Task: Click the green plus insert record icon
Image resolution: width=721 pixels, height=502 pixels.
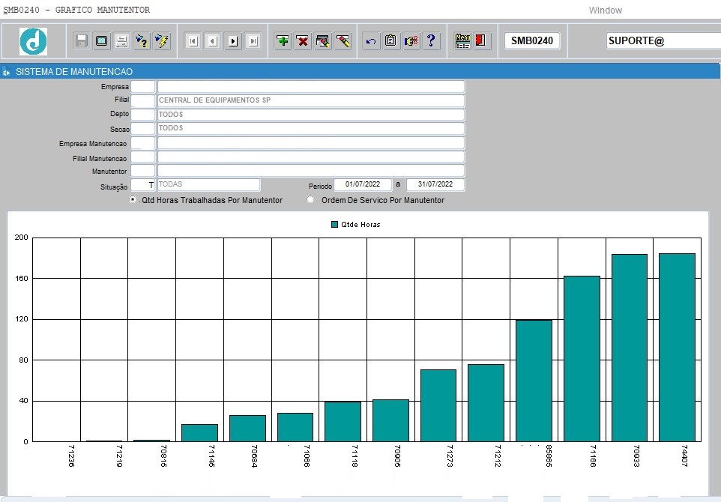Action: pyautogui.click(x=283, y=41)
